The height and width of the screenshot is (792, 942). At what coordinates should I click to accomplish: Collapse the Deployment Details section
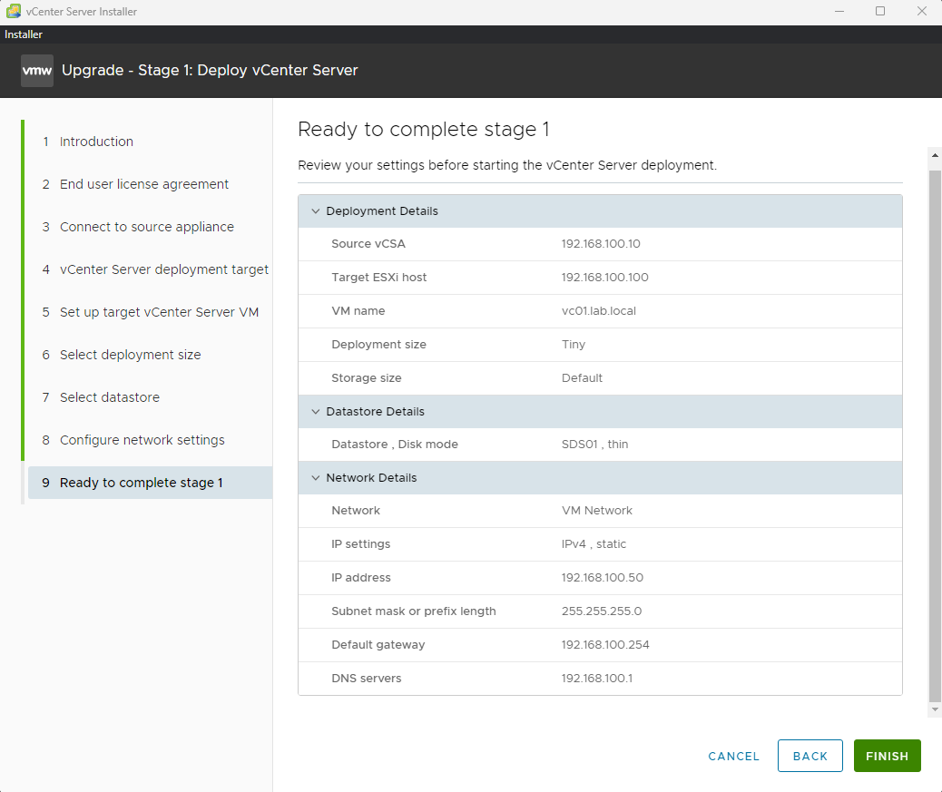[x=316, y=211]
